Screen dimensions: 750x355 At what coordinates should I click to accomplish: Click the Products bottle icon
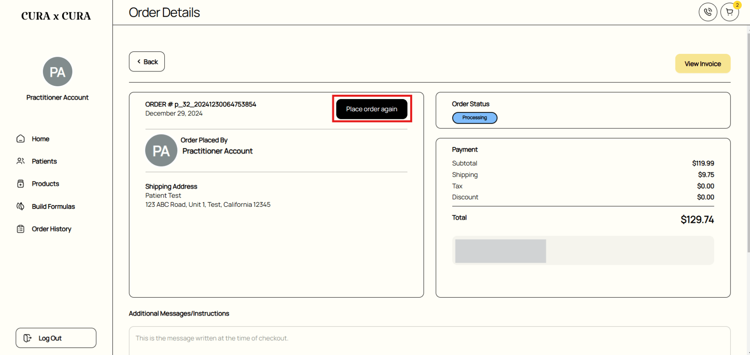21,184
